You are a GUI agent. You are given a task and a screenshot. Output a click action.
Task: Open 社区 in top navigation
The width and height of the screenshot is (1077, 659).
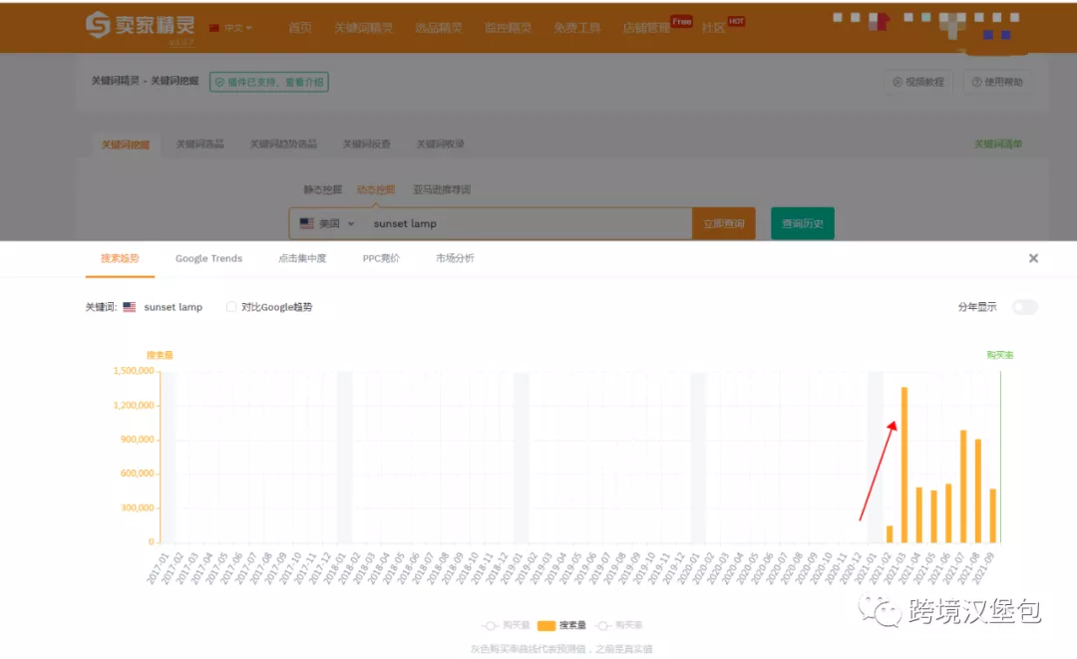click(713, 28)
